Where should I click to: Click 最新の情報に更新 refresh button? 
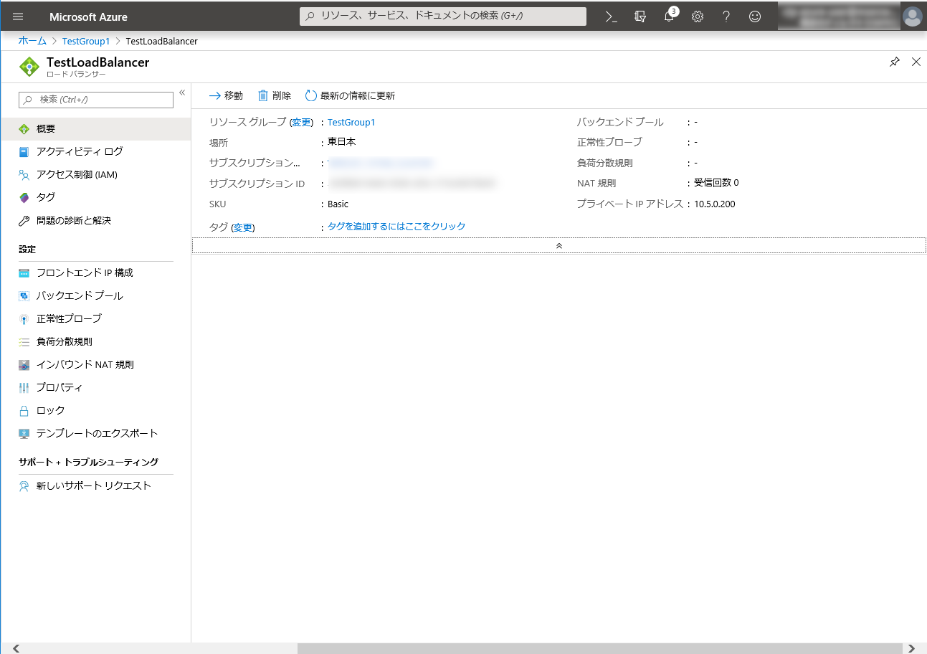coord(350,95)
